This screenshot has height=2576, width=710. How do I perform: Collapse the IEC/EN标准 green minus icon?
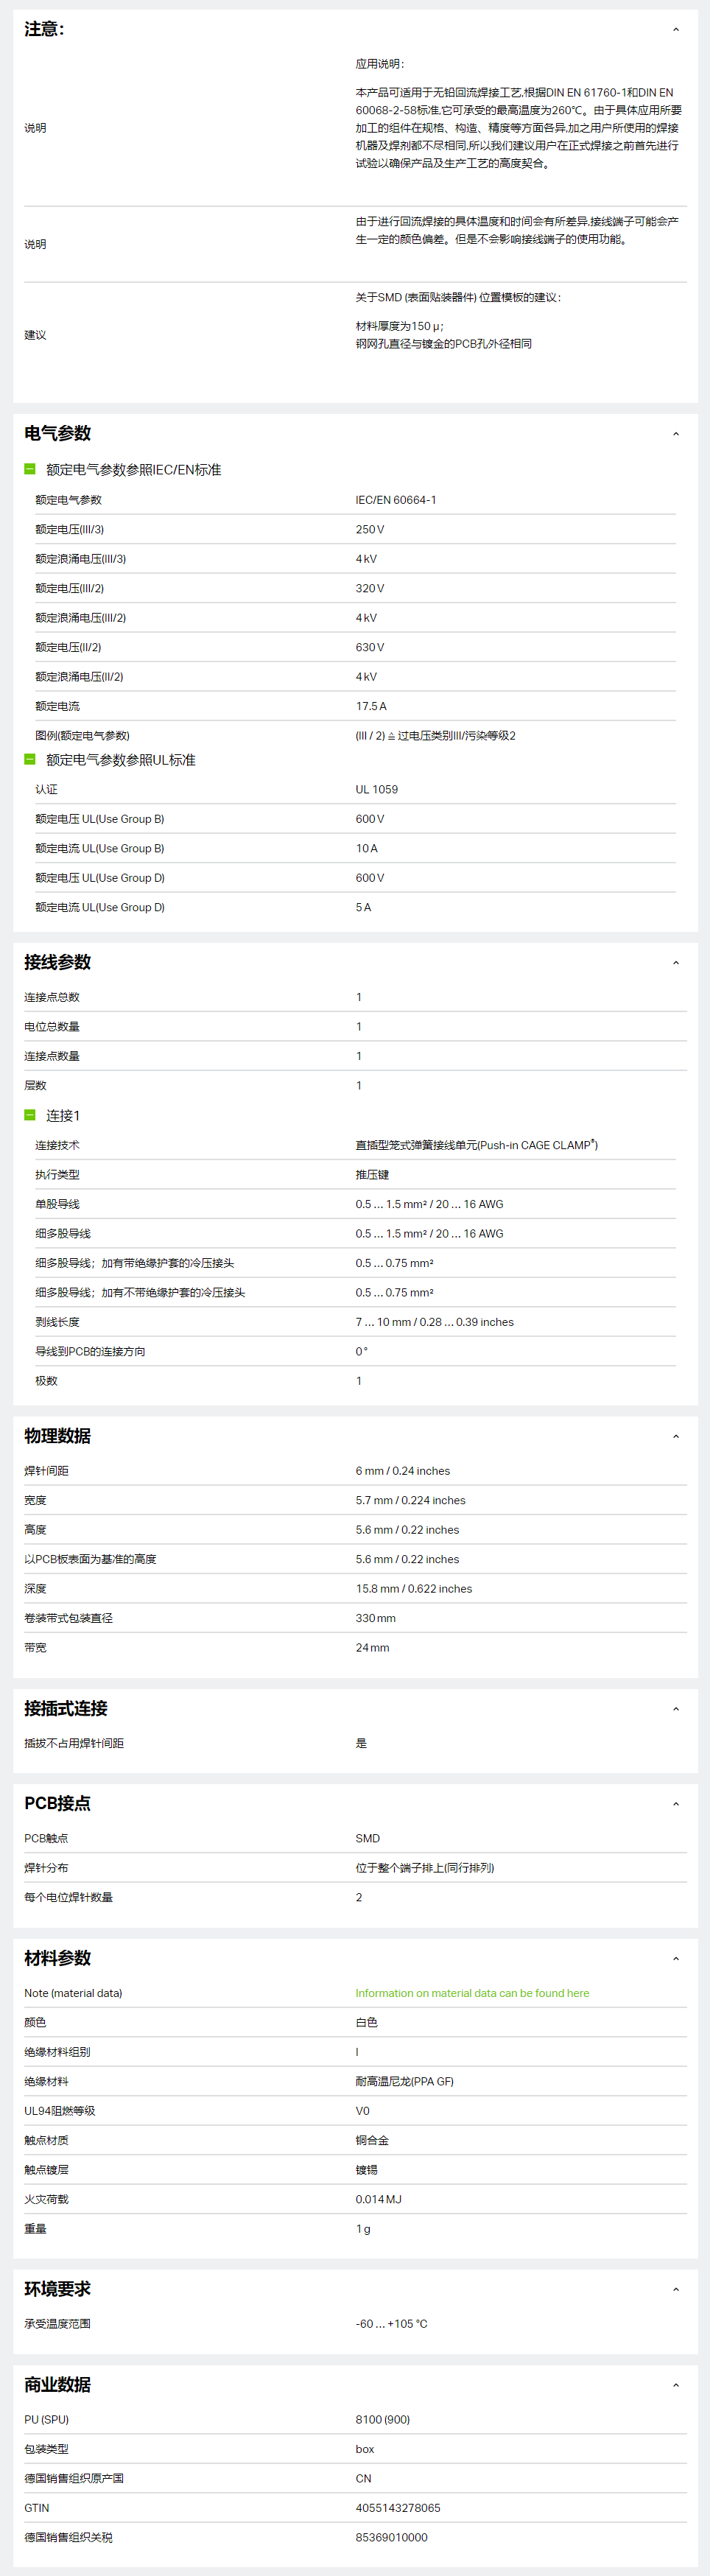[x=30, y=469]
